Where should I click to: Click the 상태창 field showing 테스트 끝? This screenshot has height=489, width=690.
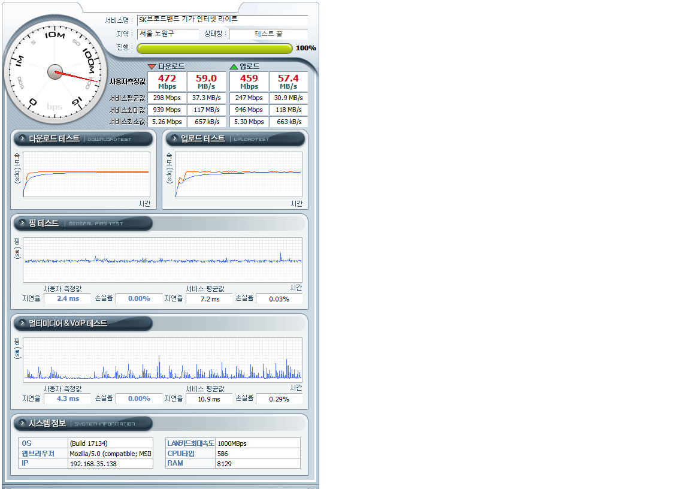tap(268, 34)
